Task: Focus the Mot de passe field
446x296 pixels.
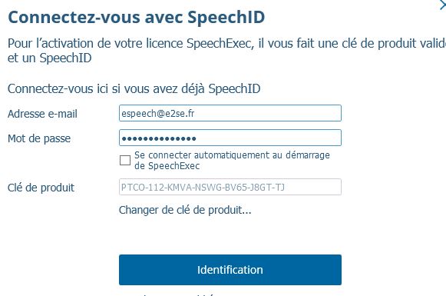Action: (230, 138)
